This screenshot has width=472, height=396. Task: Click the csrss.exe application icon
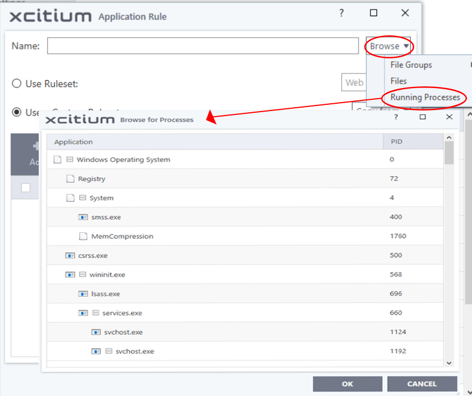point(70,255)
